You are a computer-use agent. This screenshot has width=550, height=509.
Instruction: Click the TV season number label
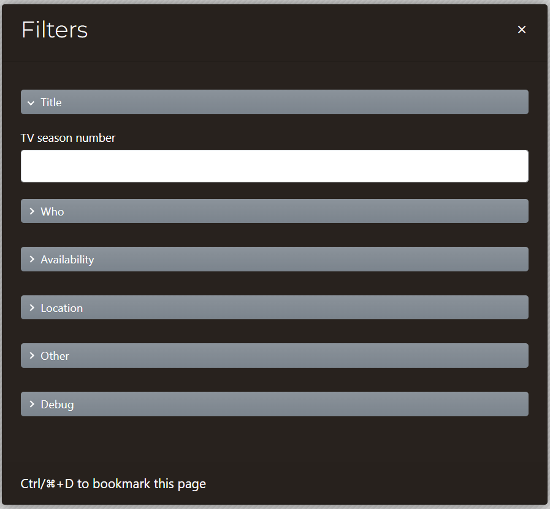pyautogui.click(x=68, y=138)
